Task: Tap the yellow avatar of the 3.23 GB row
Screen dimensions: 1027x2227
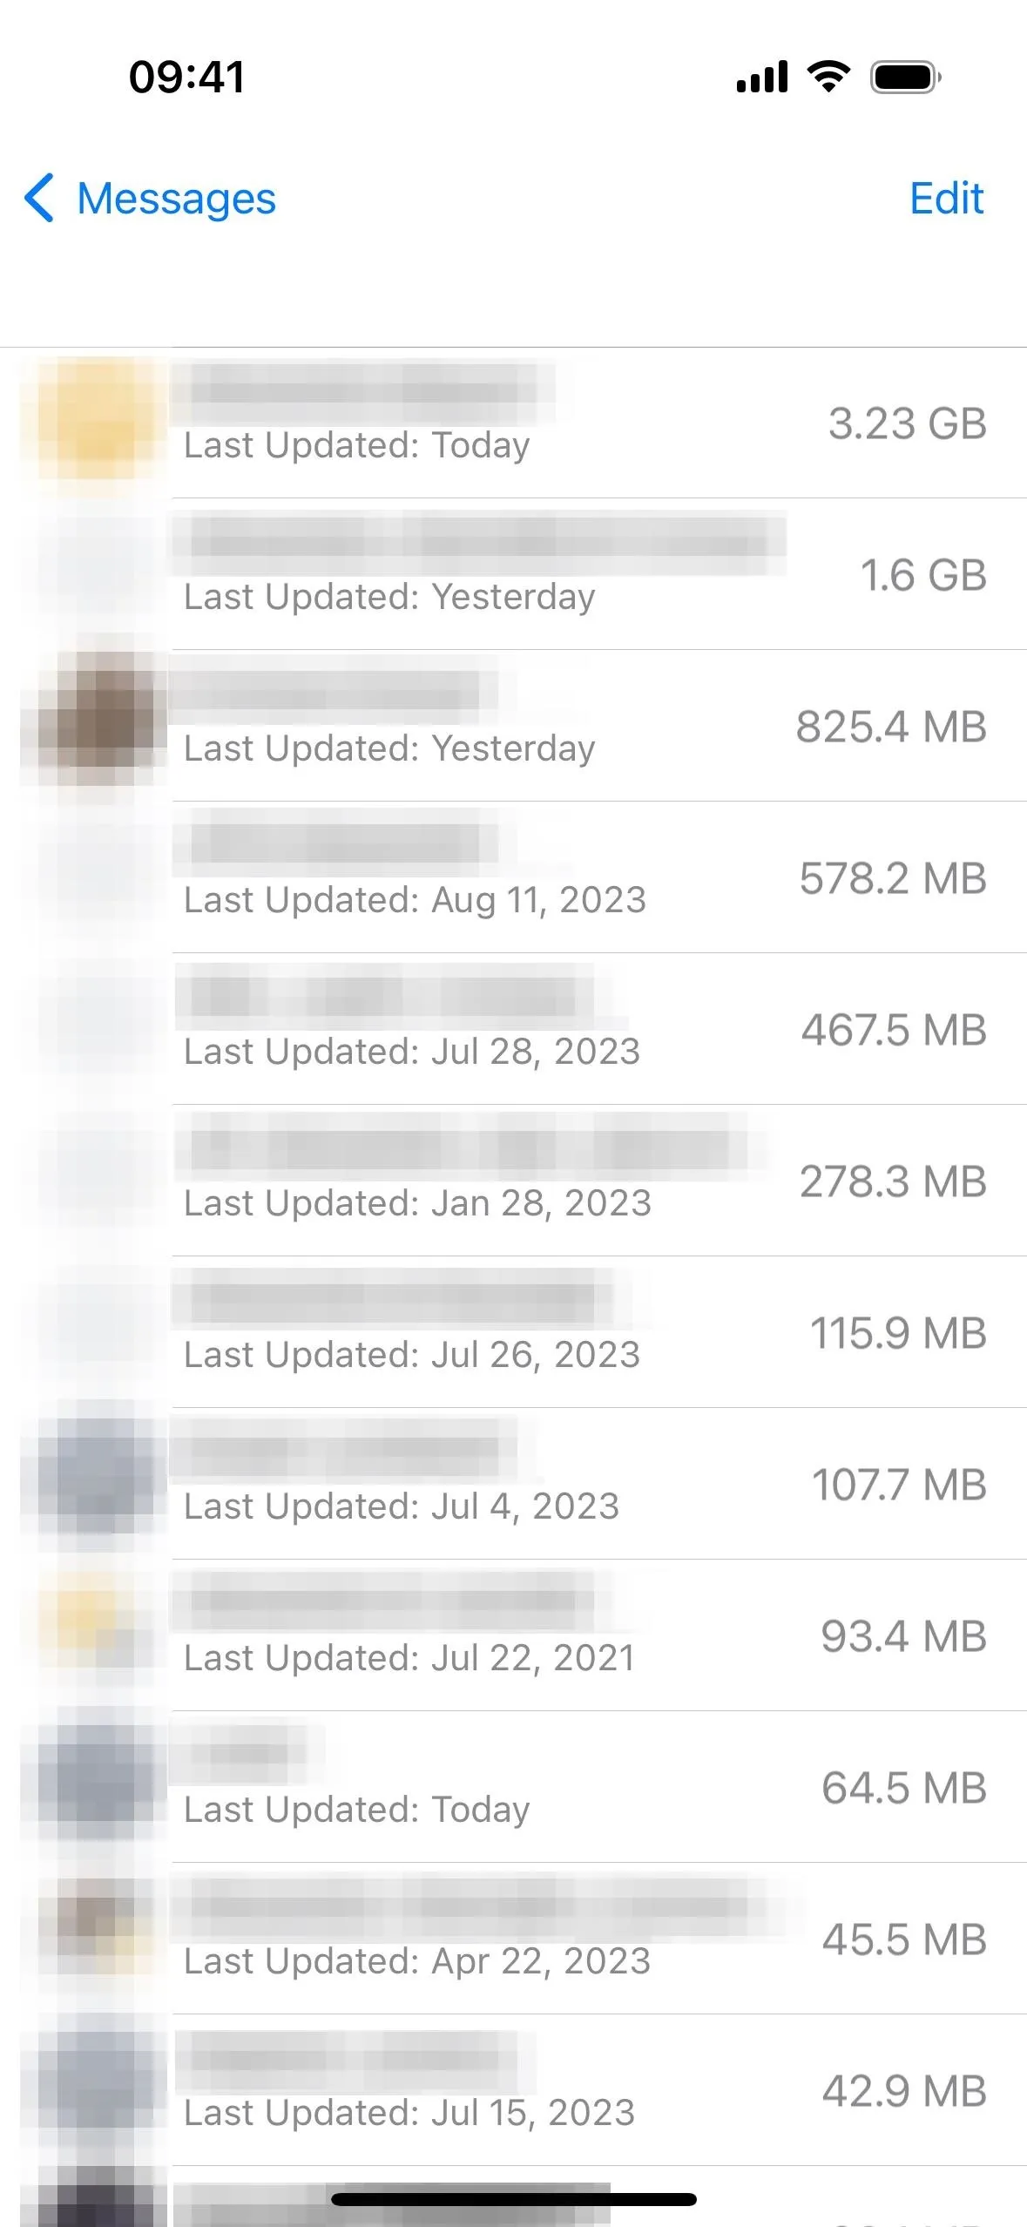Action: pyautogui.click(x=93, y=423)
